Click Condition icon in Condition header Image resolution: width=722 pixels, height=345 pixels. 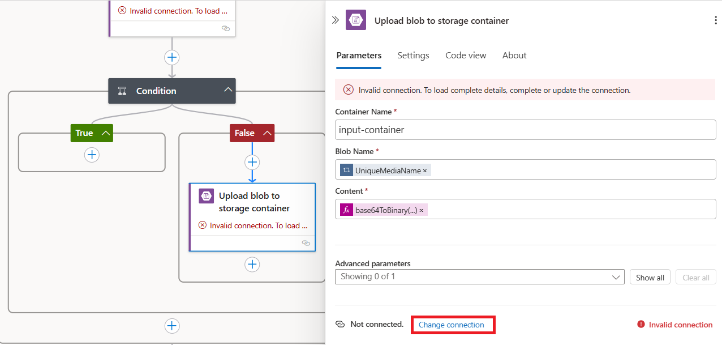122,91
